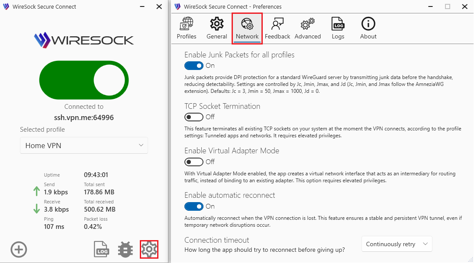Click the green send upload arrow
The height and width of the screenshot is (263, 474).
click(x=36, y=191)
